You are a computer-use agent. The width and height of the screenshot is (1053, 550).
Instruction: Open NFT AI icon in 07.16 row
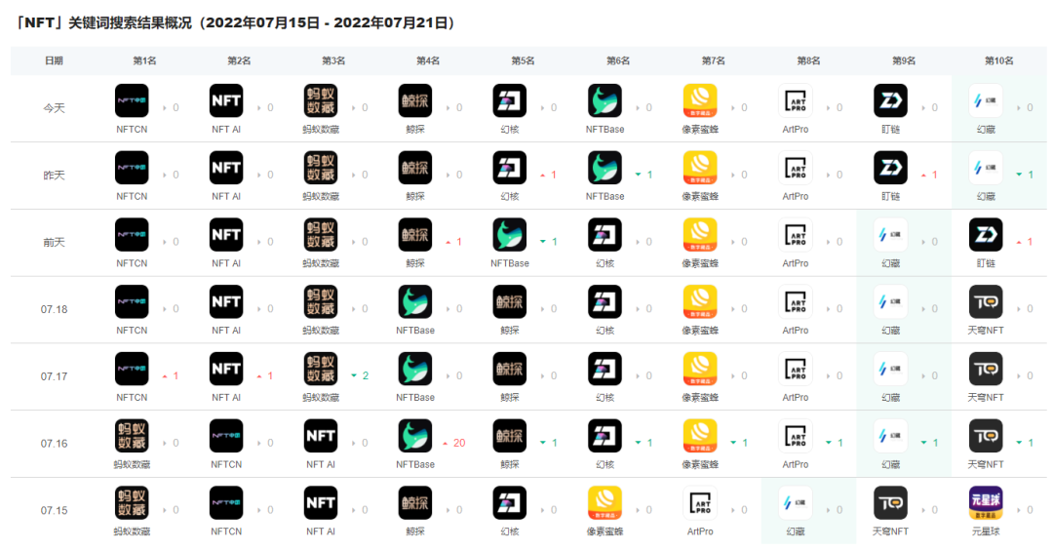coord(321,437)
